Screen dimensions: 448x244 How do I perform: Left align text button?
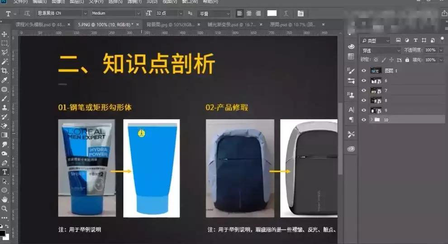(240, 14)
